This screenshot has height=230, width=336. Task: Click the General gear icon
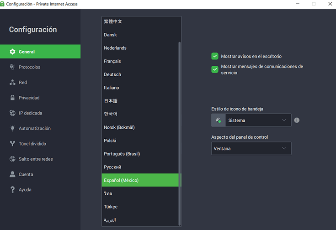point(13,52)
